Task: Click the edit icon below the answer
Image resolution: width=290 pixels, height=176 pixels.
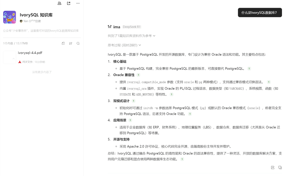Action: [273, 167]
